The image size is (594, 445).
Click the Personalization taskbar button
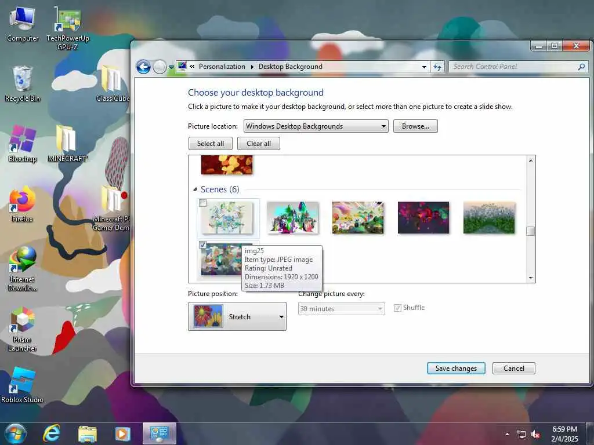coord(160,433)
